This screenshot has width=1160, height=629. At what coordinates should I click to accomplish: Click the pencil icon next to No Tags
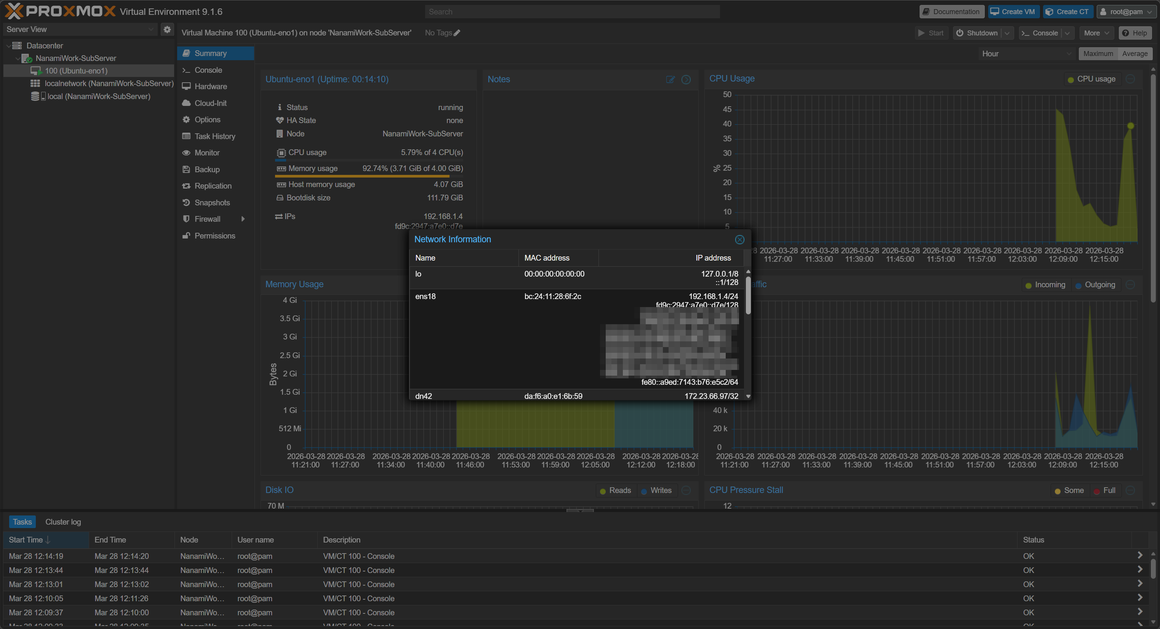point(457,33)
